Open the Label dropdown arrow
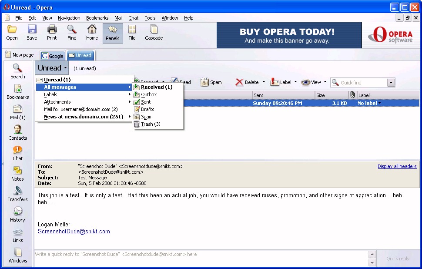The width and height of the screenshot is (422, 269). pyautogui.click(x=295, y=82)
